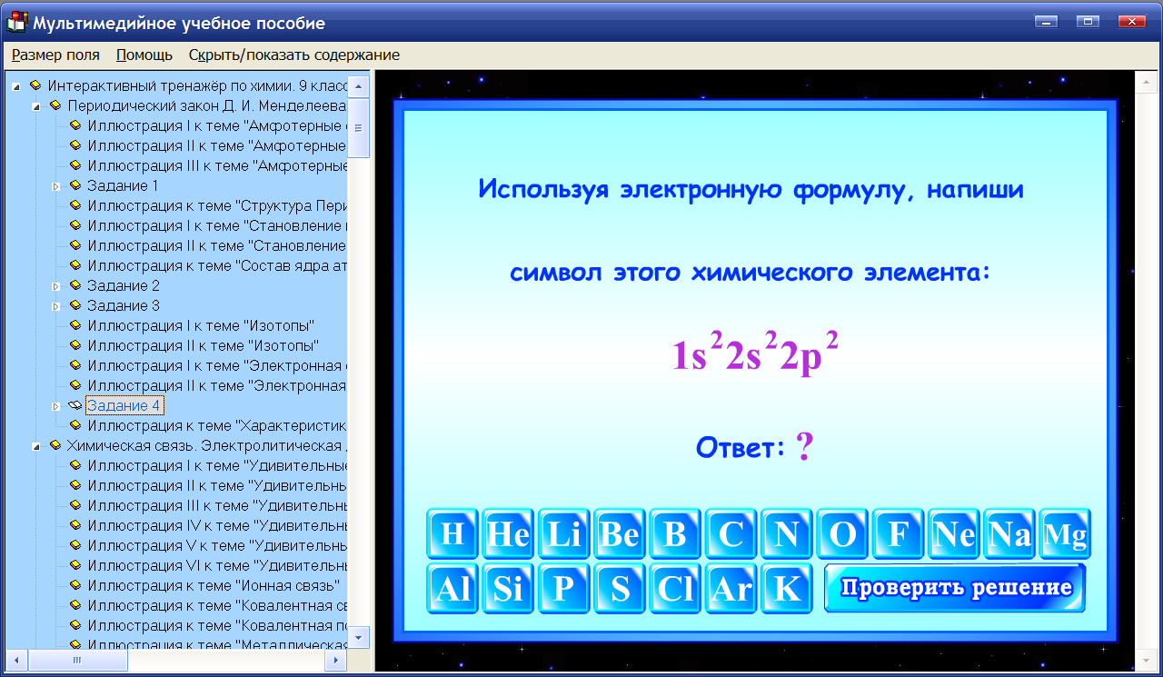Select the potassium (K) tile

click(x=786, y=588)
